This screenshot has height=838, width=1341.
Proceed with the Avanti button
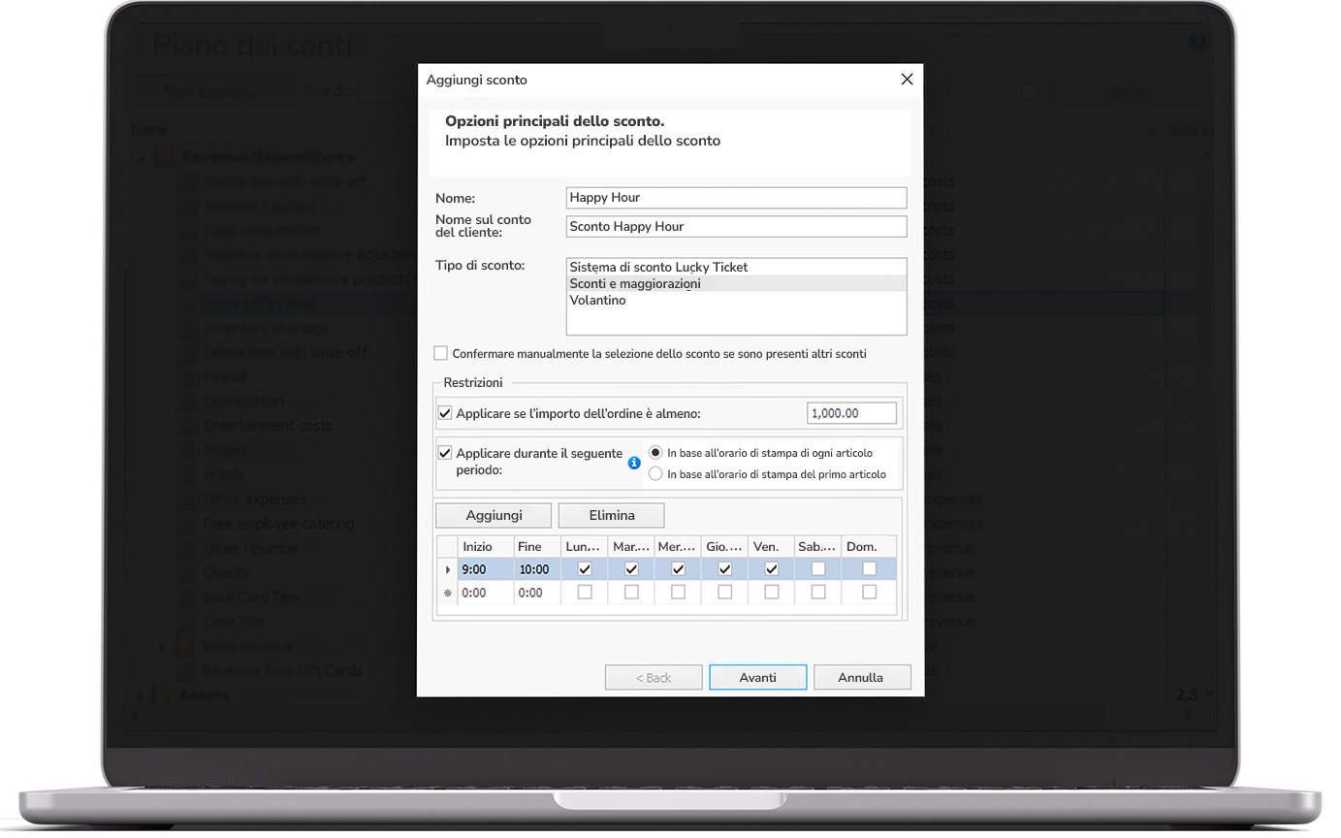pyautogui.click(x=757, y=677)
